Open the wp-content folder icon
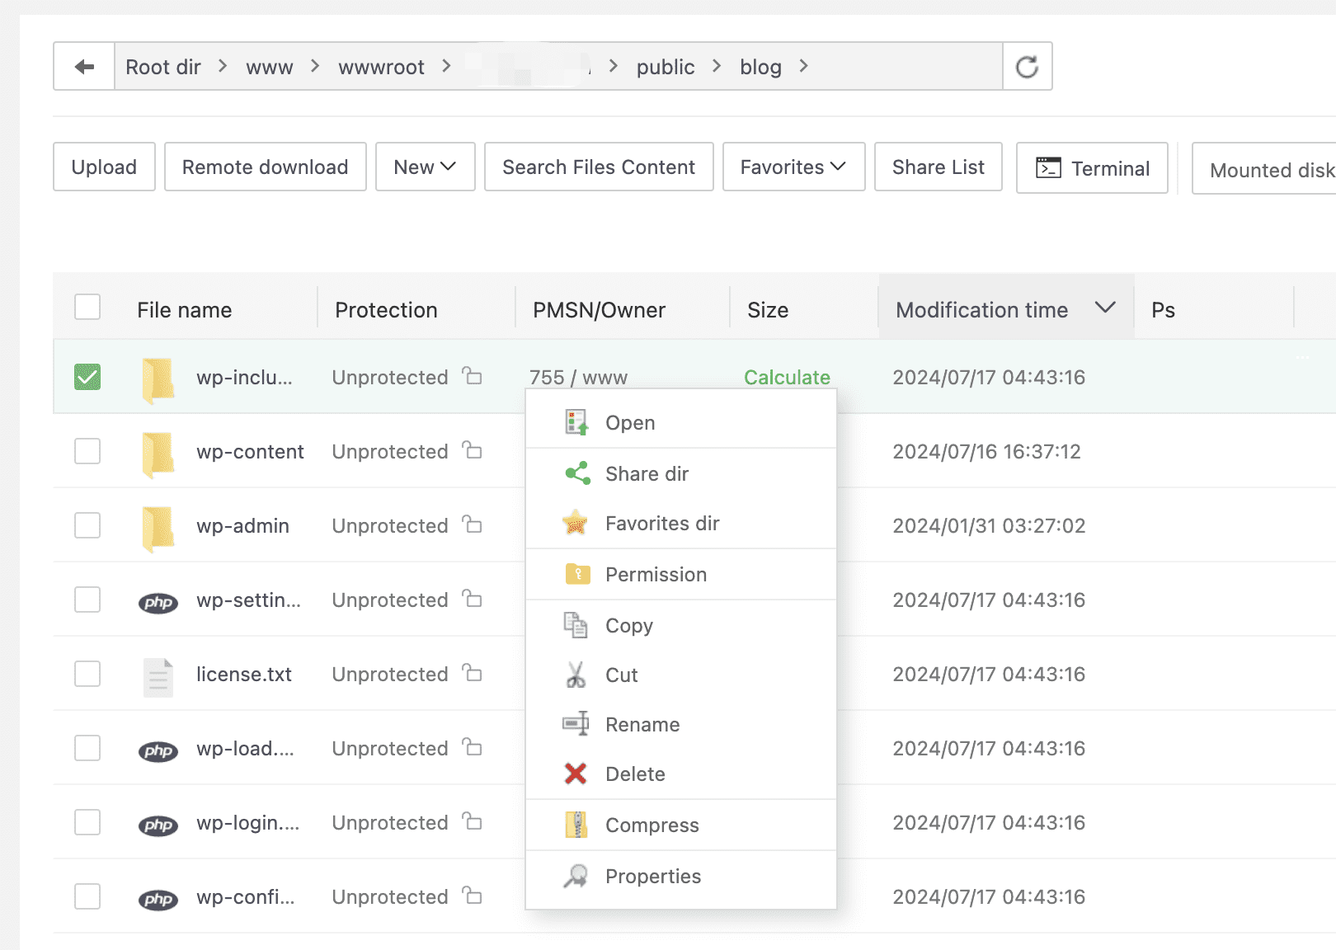 point(158,451)
